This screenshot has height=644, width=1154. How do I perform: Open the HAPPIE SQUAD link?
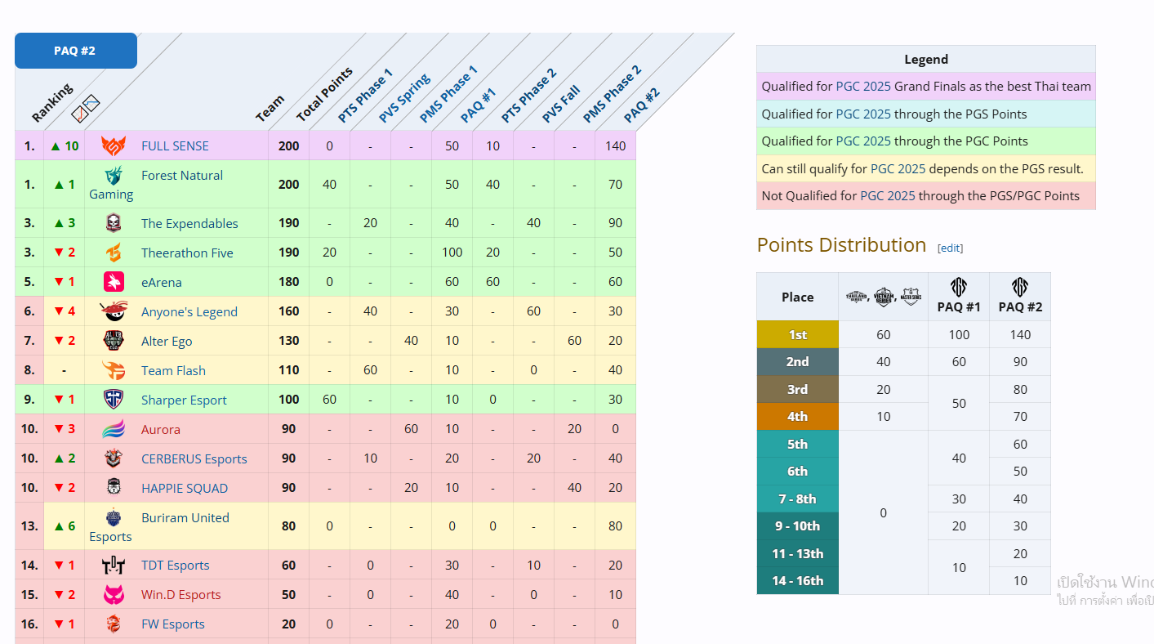click(185, 488)
